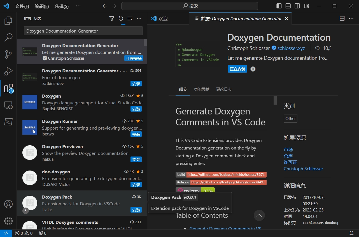
Task: Install Doxygen Previewer extension
Action: [x=136, y=159]
